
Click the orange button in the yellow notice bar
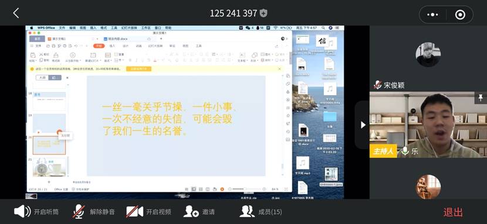point(138,68)
